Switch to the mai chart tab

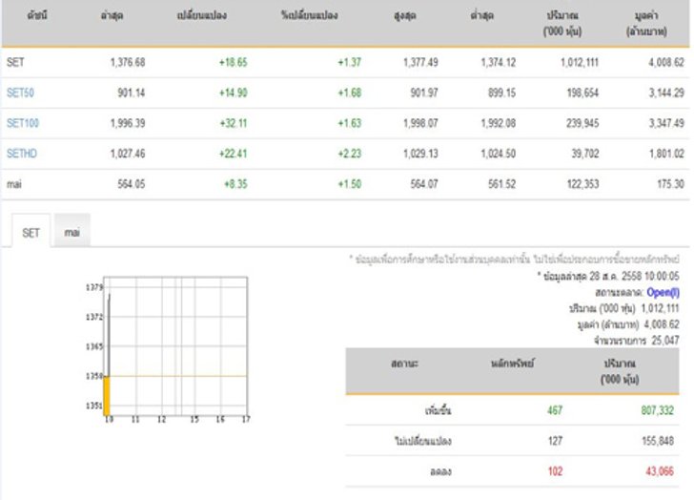tap(72, 231)
